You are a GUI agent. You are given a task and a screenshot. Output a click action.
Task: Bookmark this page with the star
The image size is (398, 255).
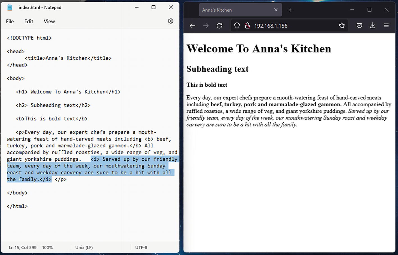point(342,26)
